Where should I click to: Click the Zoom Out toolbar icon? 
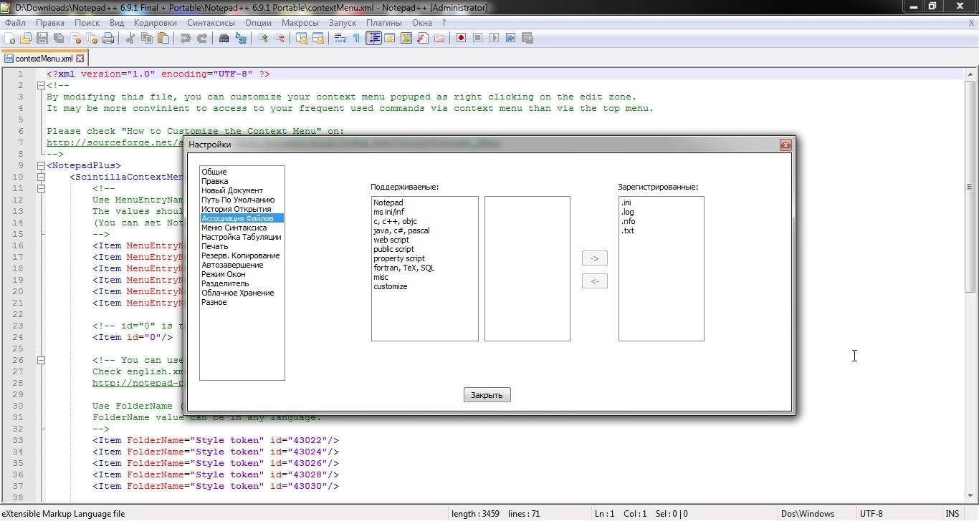(x=280, y=39)
